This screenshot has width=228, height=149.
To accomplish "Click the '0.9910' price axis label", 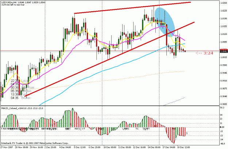I will (223, 81).
